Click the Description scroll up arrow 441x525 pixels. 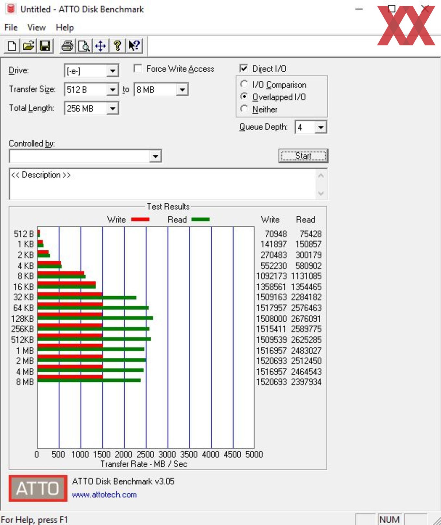click(x=321, y=176)
